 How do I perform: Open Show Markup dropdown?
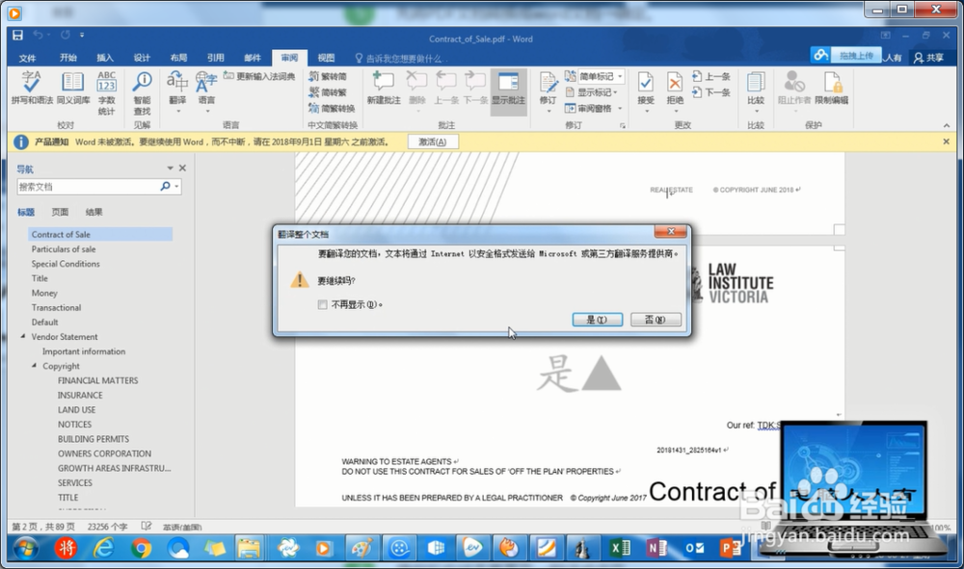591,92
